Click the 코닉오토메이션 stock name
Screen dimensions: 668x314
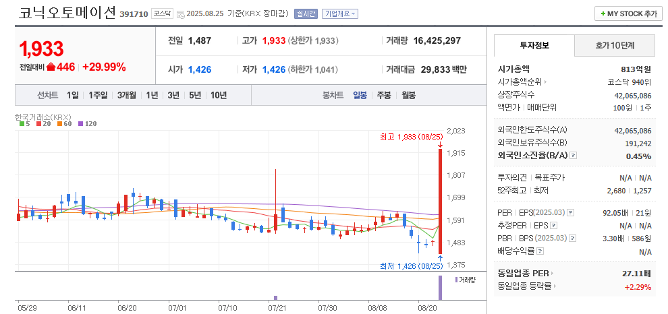(x=67, y=13)
